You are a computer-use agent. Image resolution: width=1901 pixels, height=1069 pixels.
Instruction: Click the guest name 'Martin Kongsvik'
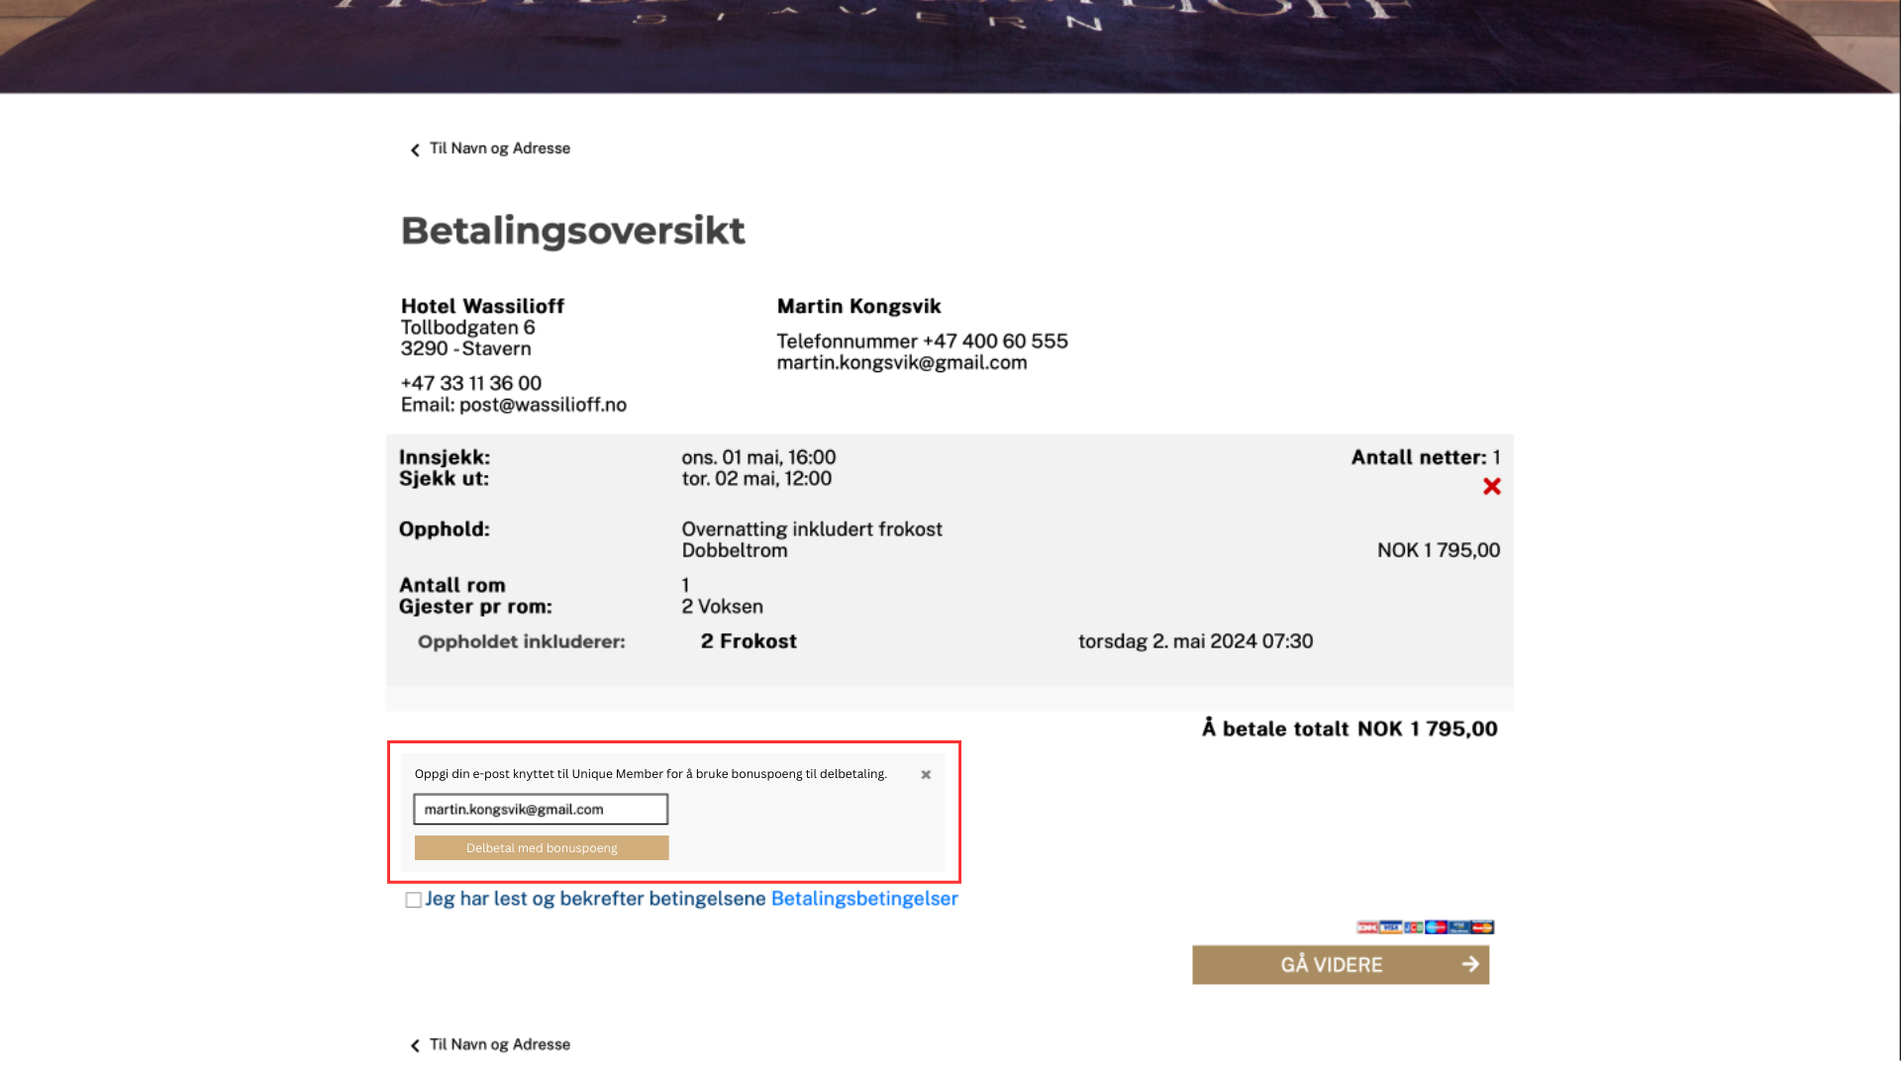pyautogui.click(x=859, y=306)
